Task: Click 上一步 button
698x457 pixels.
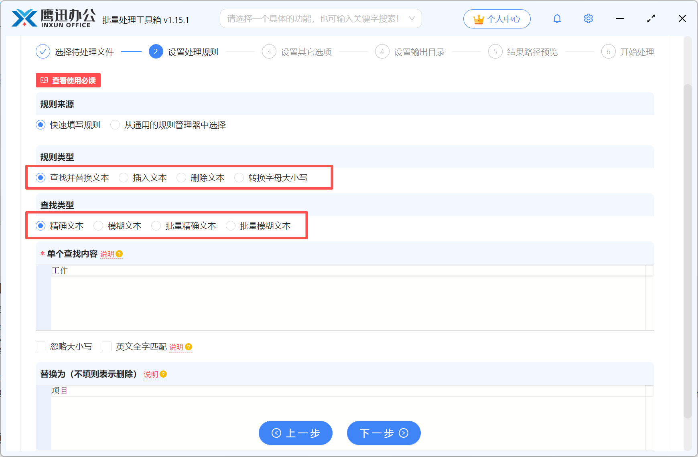Action: point(296,433)
